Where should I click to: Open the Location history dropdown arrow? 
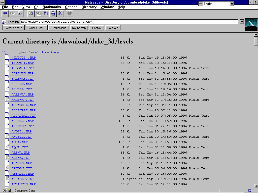pos(242,22)
